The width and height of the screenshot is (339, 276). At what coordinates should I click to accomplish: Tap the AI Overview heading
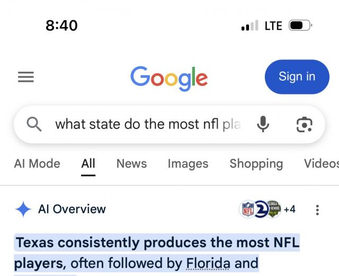click(x=72, y=209)
